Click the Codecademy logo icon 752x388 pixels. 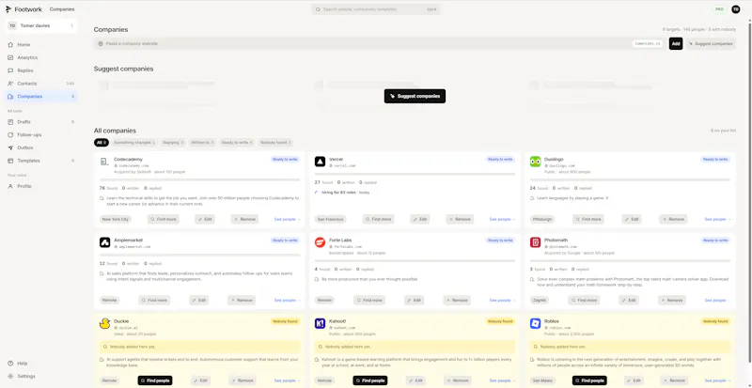click(x=105, y=162)
